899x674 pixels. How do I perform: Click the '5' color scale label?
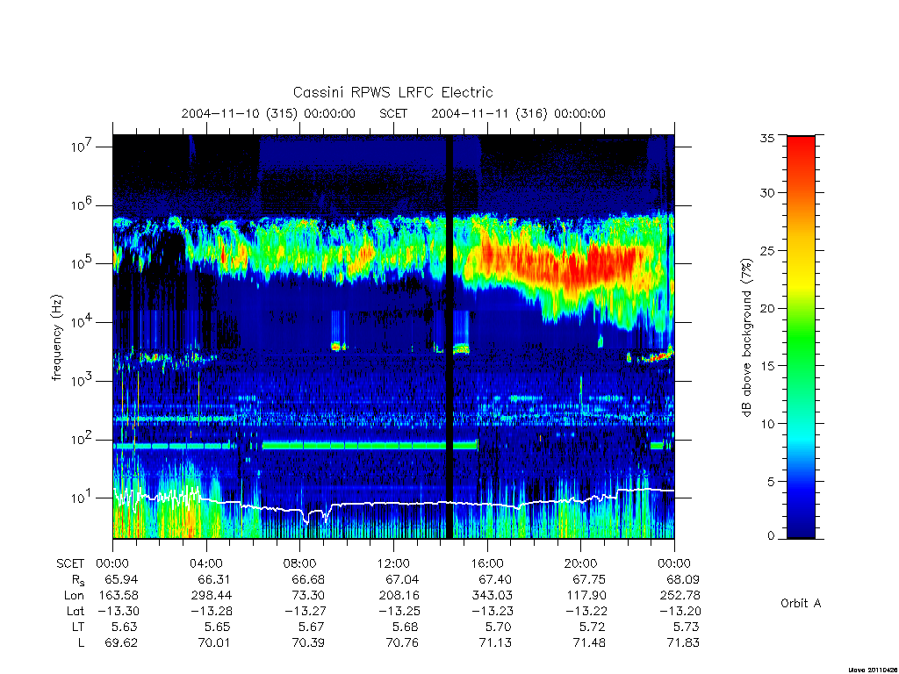click(771, 482)
